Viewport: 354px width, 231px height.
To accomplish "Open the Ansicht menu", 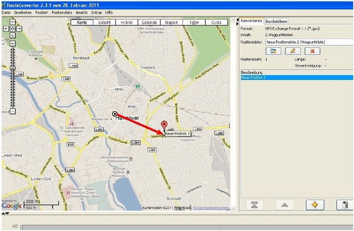I will (x=81, y=13).
